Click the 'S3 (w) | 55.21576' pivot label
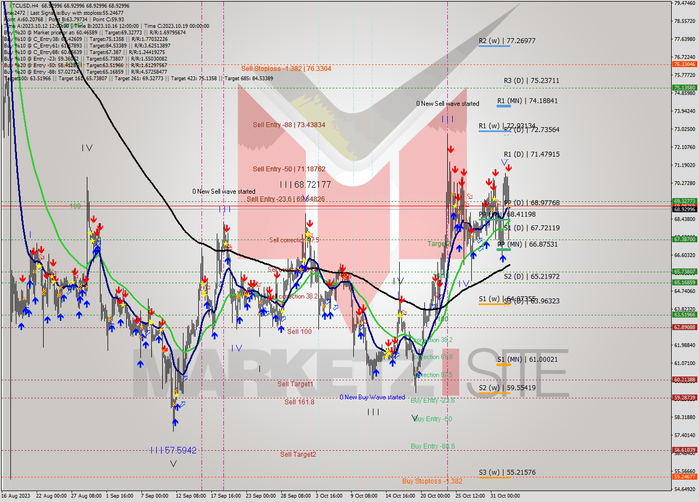699x502 pixels. point(507,472)
